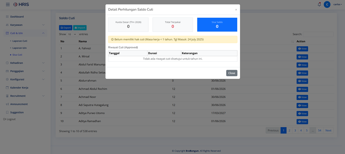Click the EraBangun footer text
This screenshot has width=345, height=154.
pos(192,151)
